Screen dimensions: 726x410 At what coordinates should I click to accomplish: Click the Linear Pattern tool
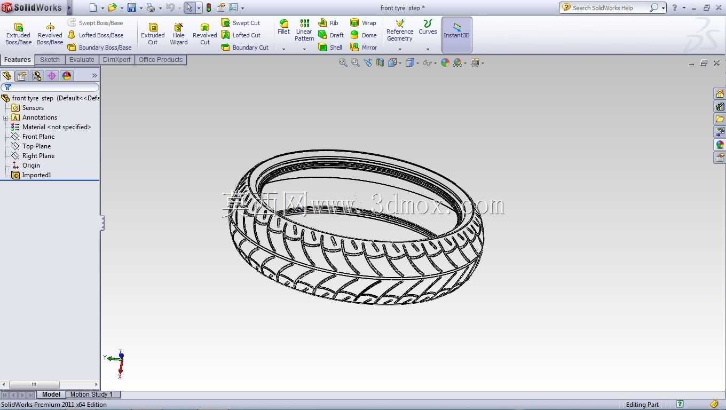pyautogui.click(x=304, y=30)
